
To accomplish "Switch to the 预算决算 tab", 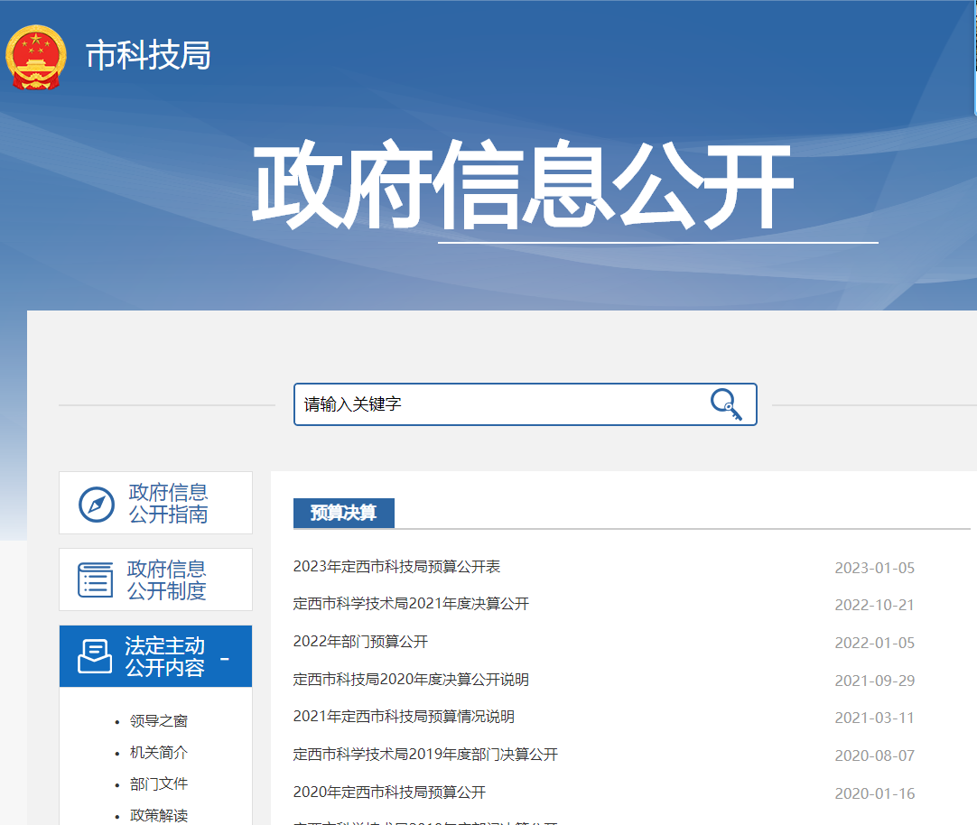I will 343,513.
